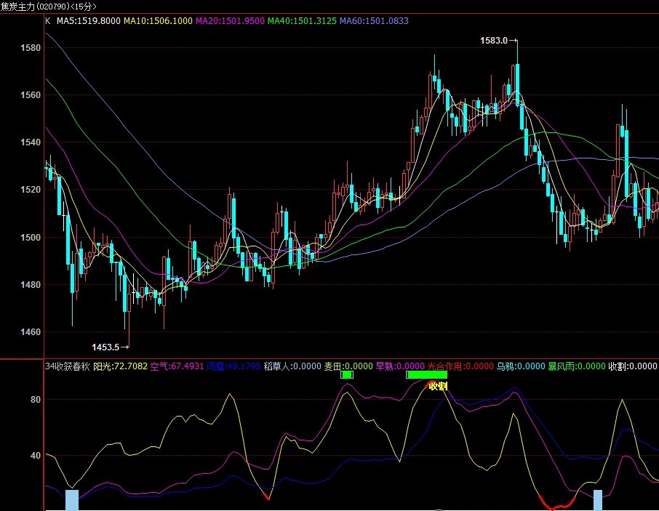Screen dimensions: 659x511
Task: Select the 1460 price axis label
Action: click(x=31, y=331)
